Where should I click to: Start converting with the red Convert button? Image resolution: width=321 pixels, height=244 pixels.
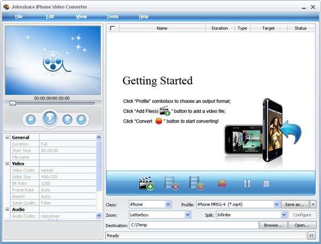tap(222, 184)
